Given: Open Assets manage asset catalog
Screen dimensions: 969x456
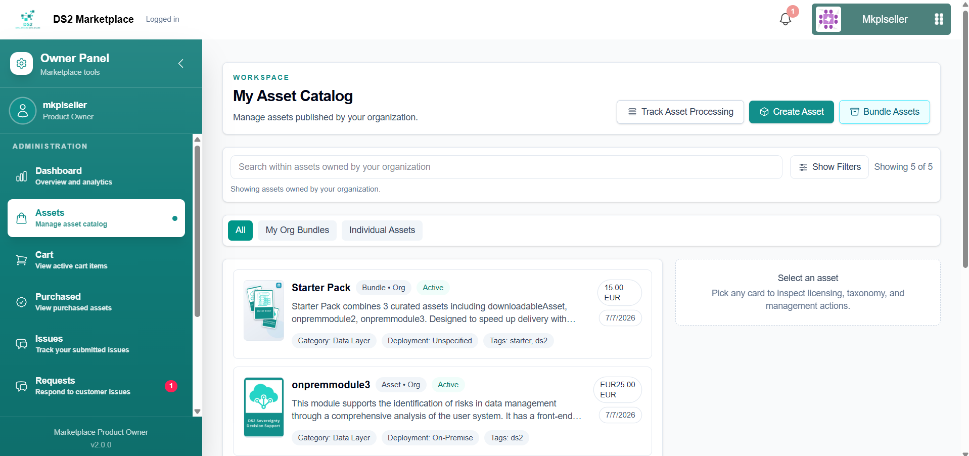Looking at the screenshot, I should [x=96, y=218].
